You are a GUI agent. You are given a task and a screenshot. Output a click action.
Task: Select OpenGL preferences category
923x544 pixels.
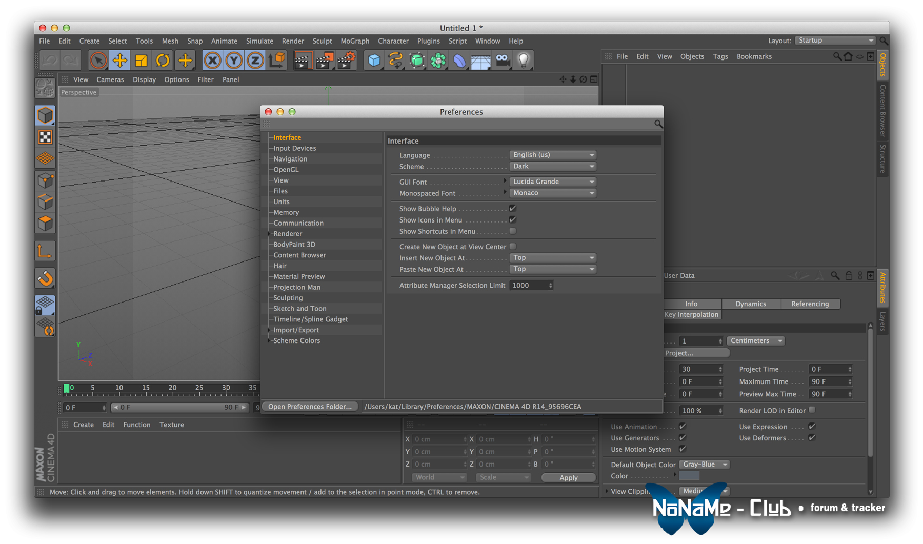pos(286,170)
